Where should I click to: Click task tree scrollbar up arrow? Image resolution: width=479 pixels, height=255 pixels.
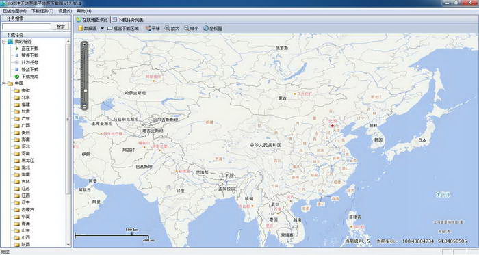tap(68, 42)
